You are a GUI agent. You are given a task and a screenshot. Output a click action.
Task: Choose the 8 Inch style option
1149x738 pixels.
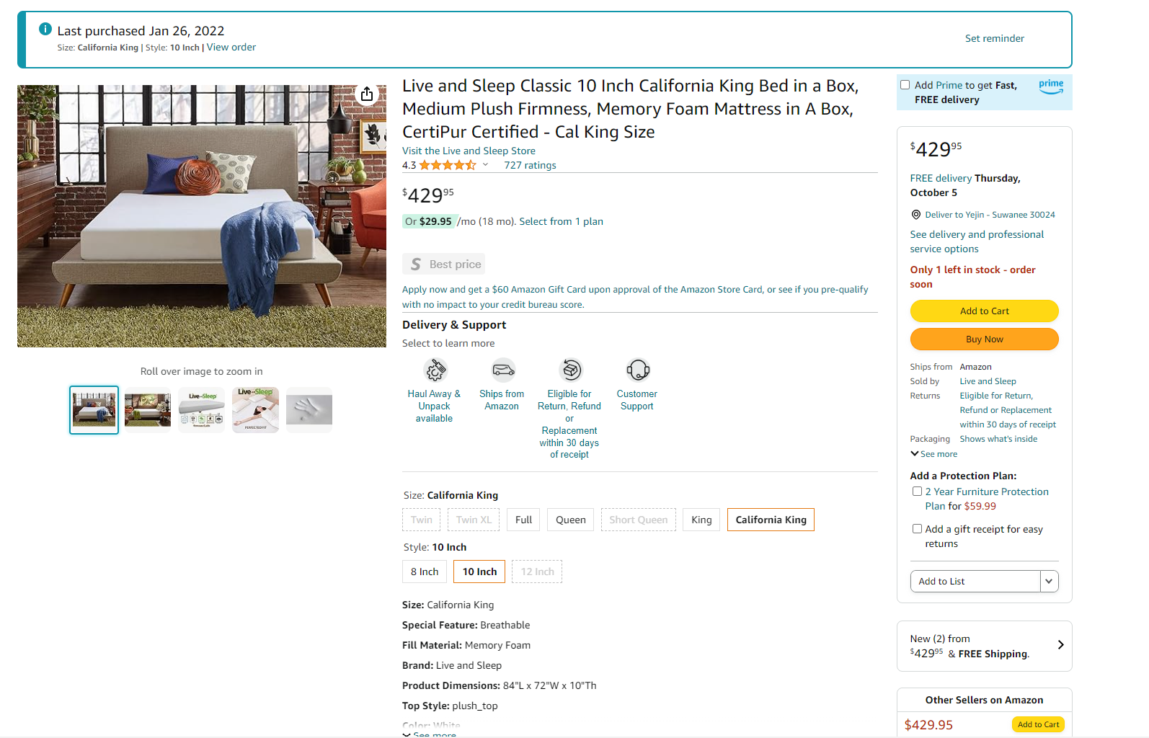425,572
